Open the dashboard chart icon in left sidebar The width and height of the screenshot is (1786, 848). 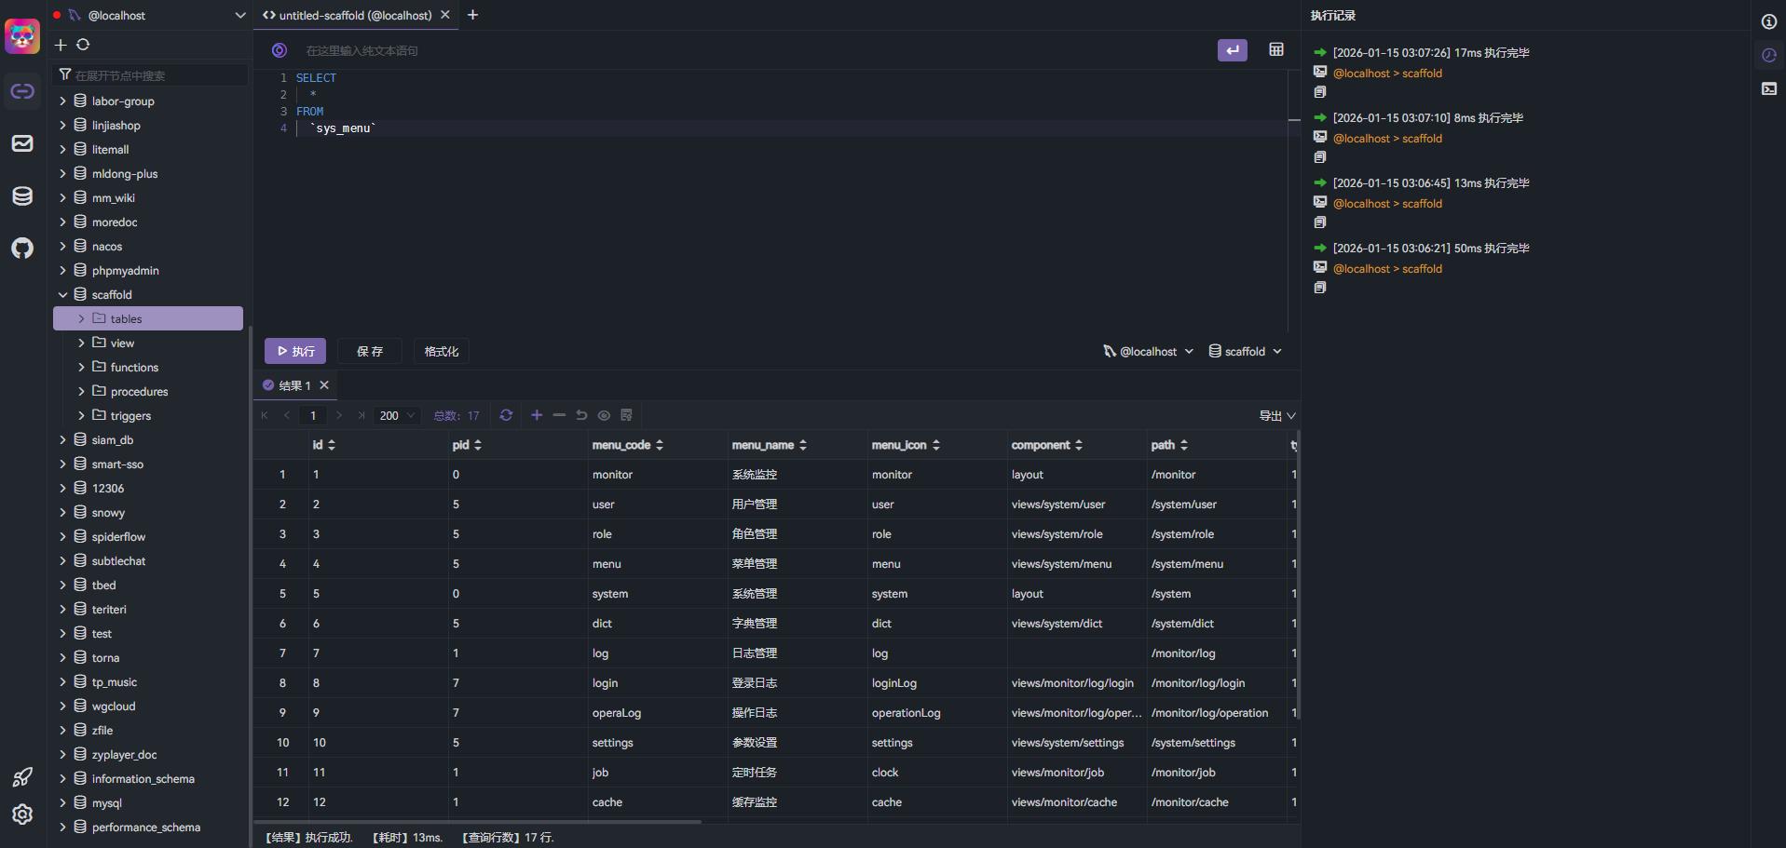22,143
